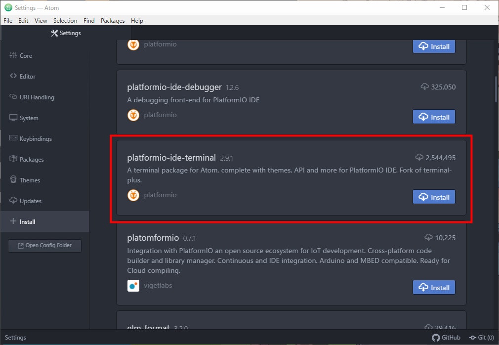
Task: Click version number 0.7.1 text
Action: click(190, 238)
